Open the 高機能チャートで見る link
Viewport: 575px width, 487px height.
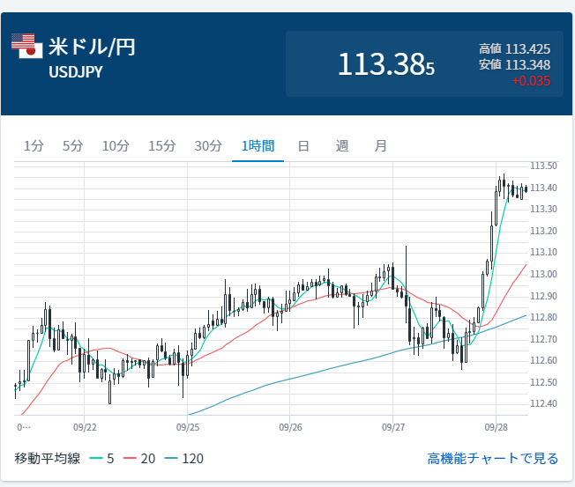pos(492,458)
